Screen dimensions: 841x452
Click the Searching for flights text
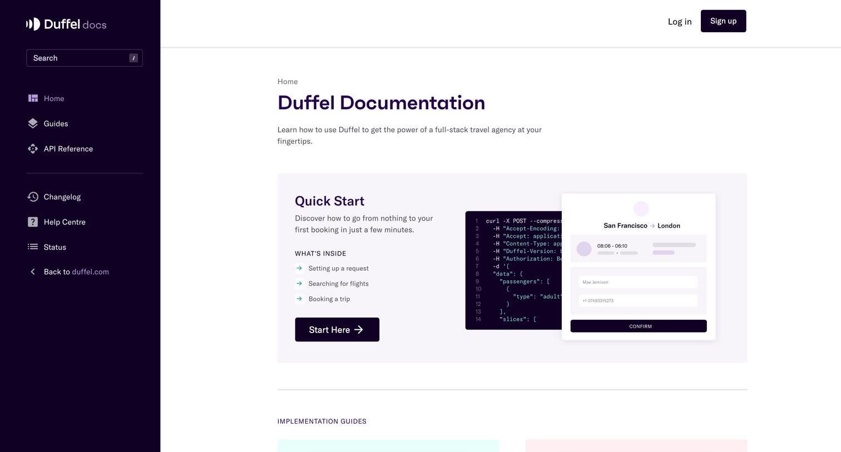pos(338,283)
